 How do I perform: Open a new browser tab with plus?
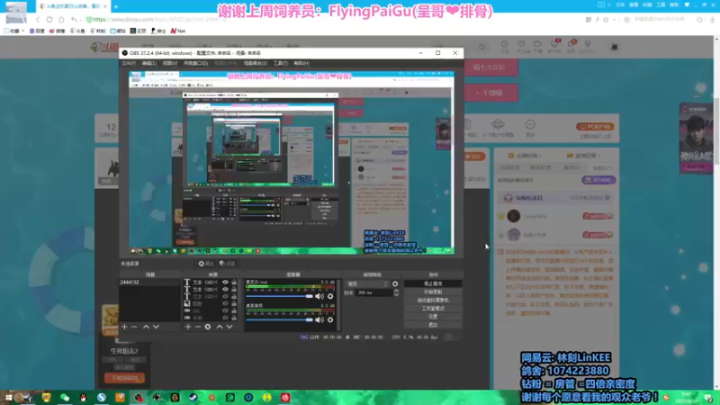click(116, 6)
